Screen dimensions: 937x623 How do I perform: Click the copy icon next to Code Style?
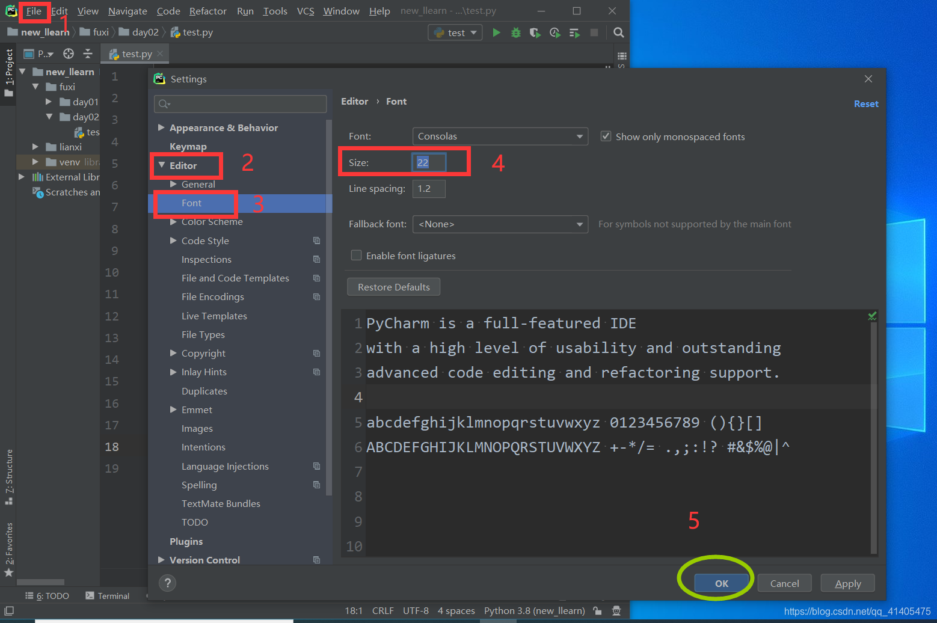(316, 241)
